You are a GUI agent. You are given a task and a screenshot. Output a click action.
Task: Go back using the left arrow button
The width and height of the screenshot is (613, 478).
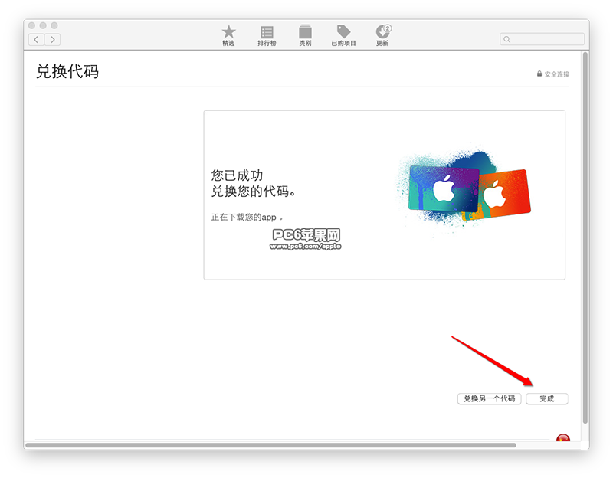(36, 39)
